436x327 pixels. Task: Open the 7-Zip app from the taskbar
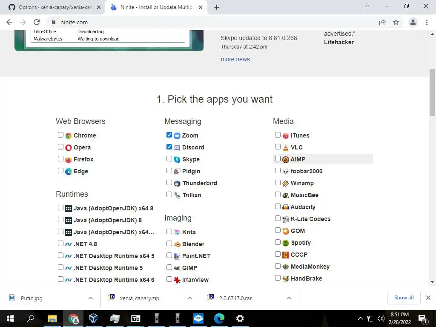135,318
